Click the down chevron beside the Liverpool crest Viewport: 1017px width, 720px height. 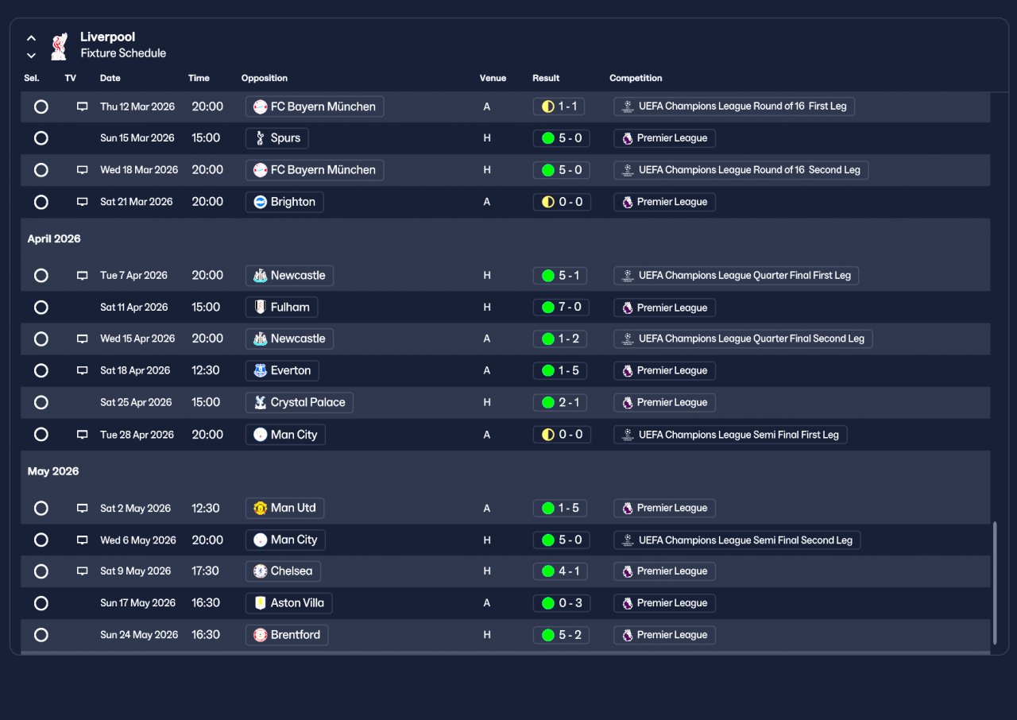coord(31,55)
